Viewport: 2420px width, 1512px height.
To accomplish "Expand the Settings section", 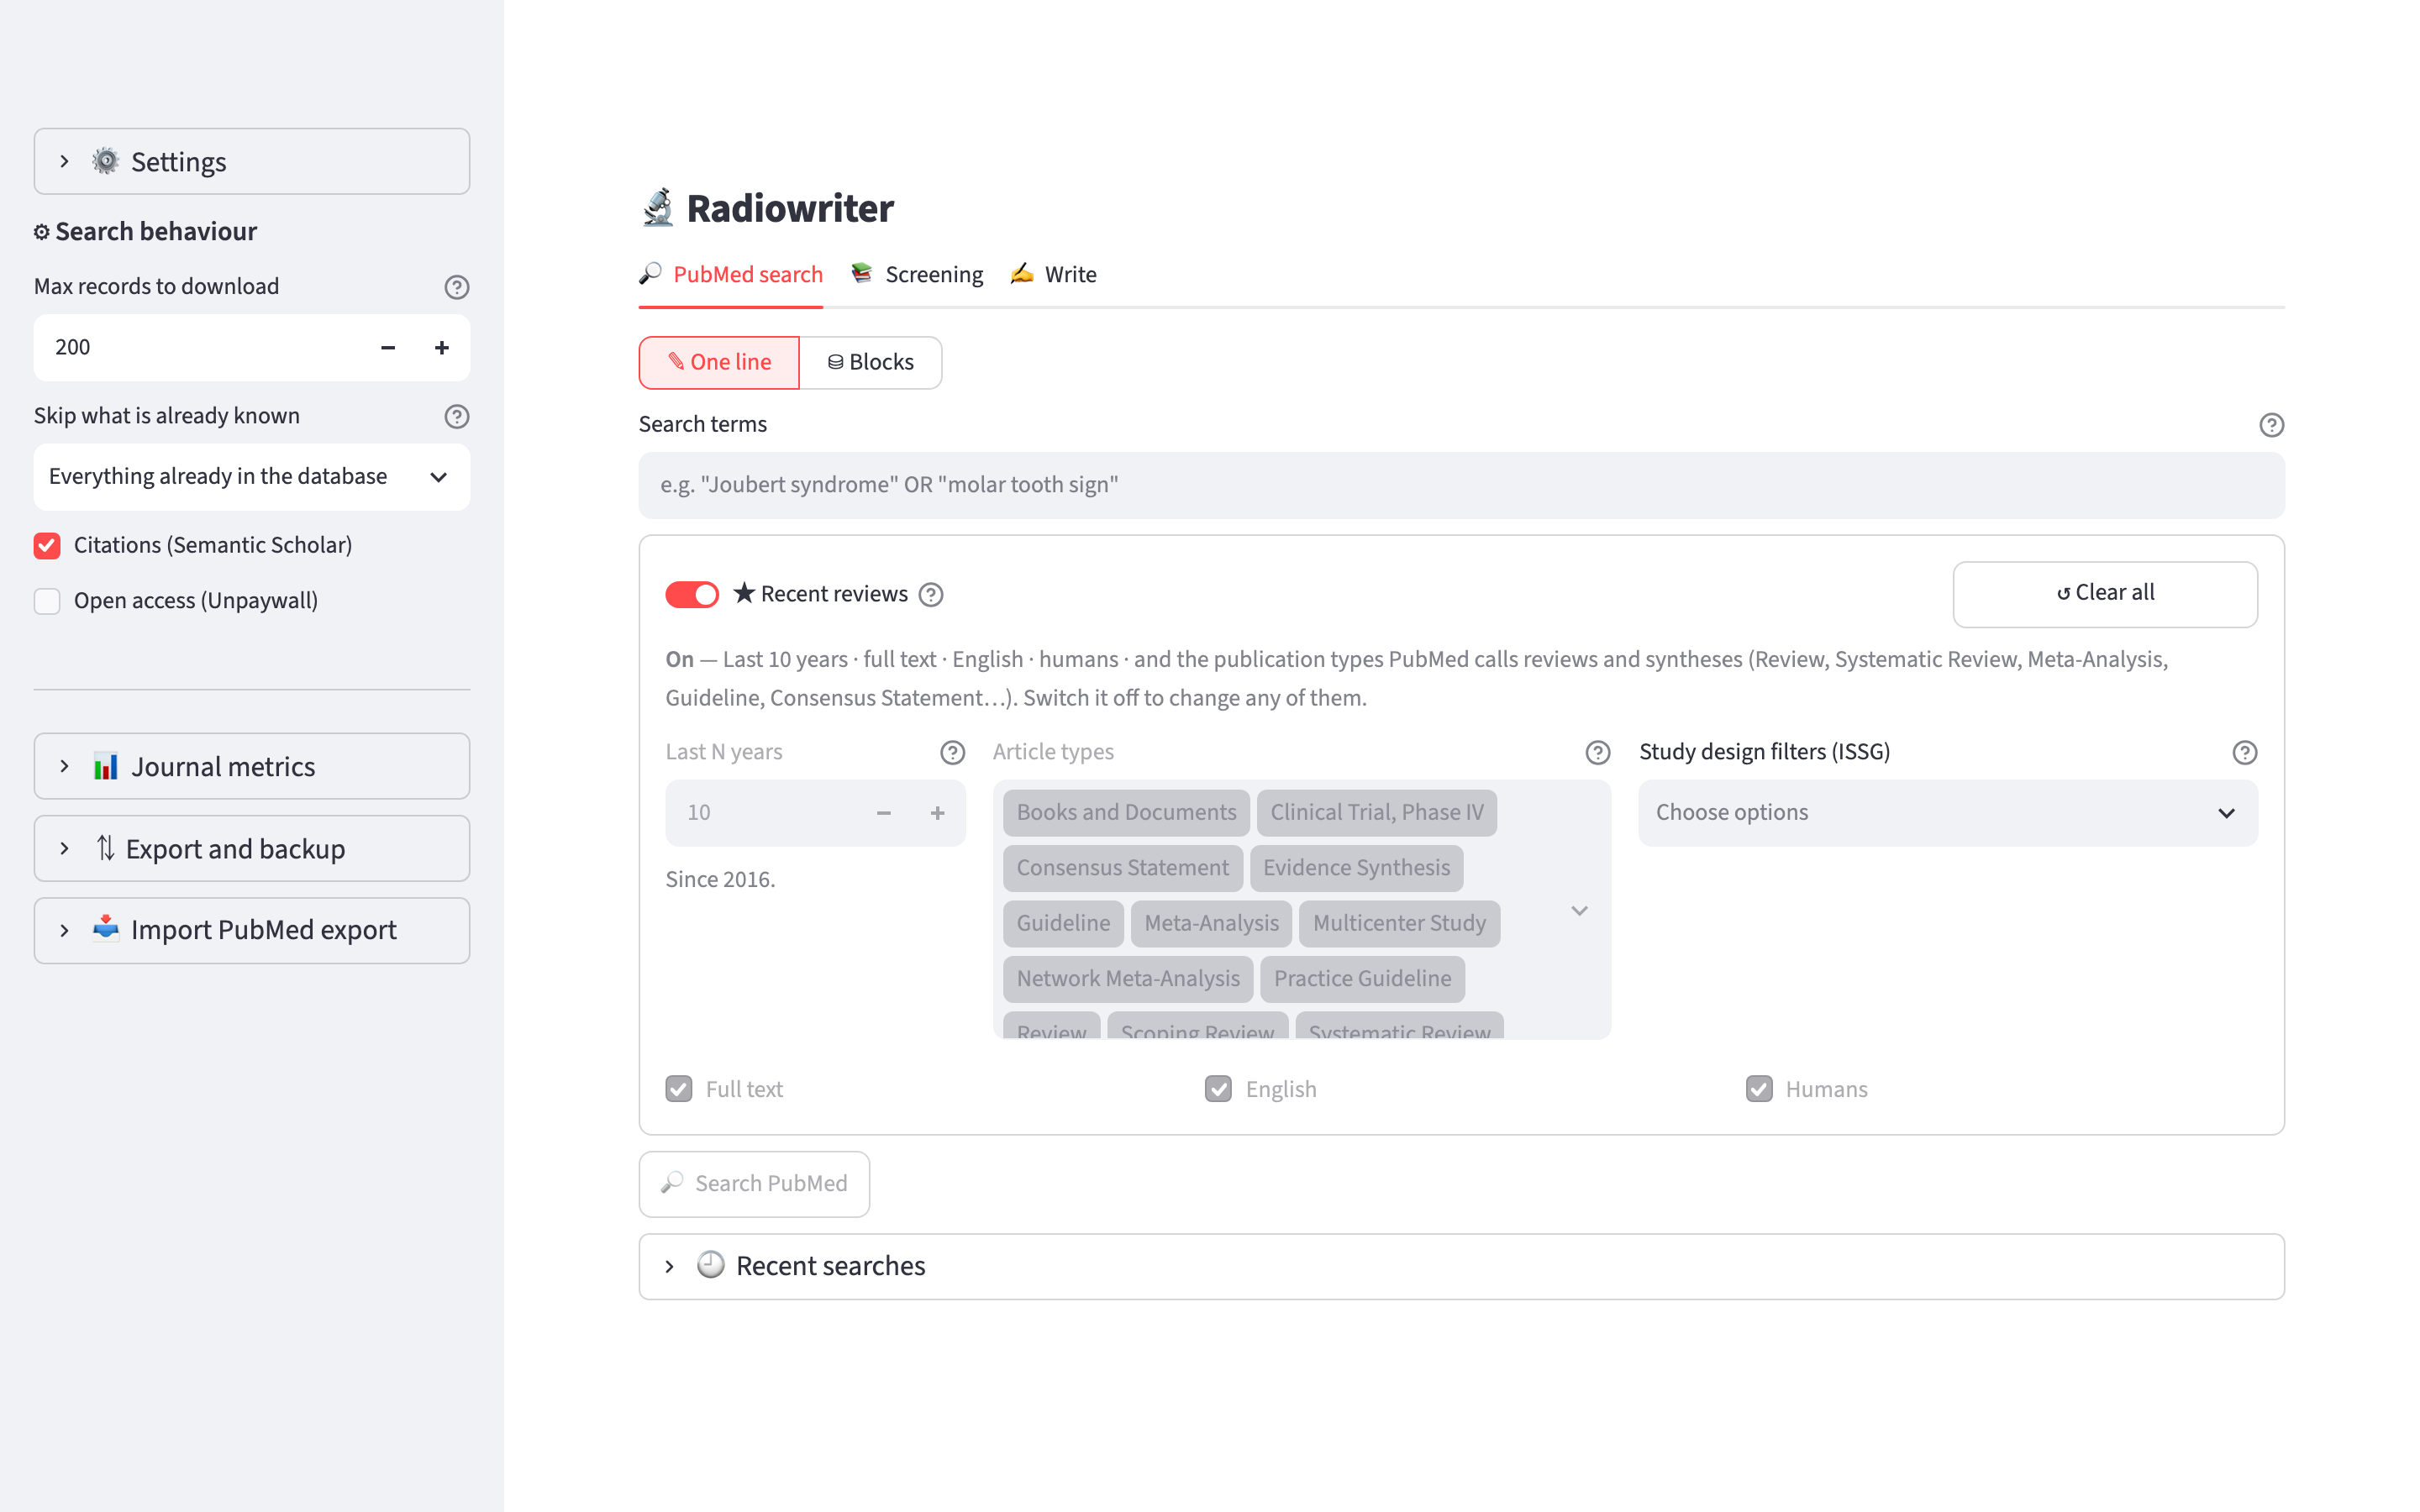I will click(x=252, y=161).
